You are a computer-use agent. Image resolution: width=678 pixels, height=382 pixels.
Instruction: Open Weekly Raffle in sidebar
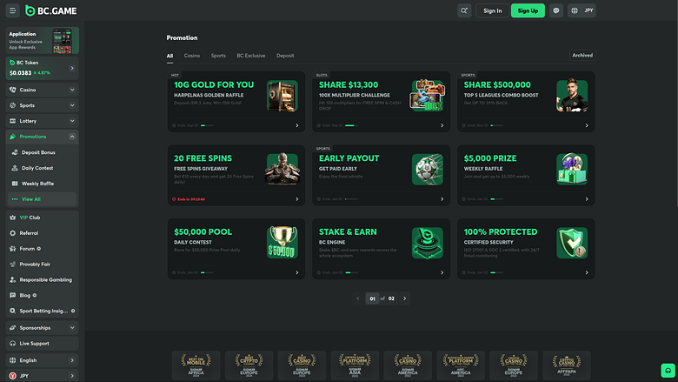(42, 184)
